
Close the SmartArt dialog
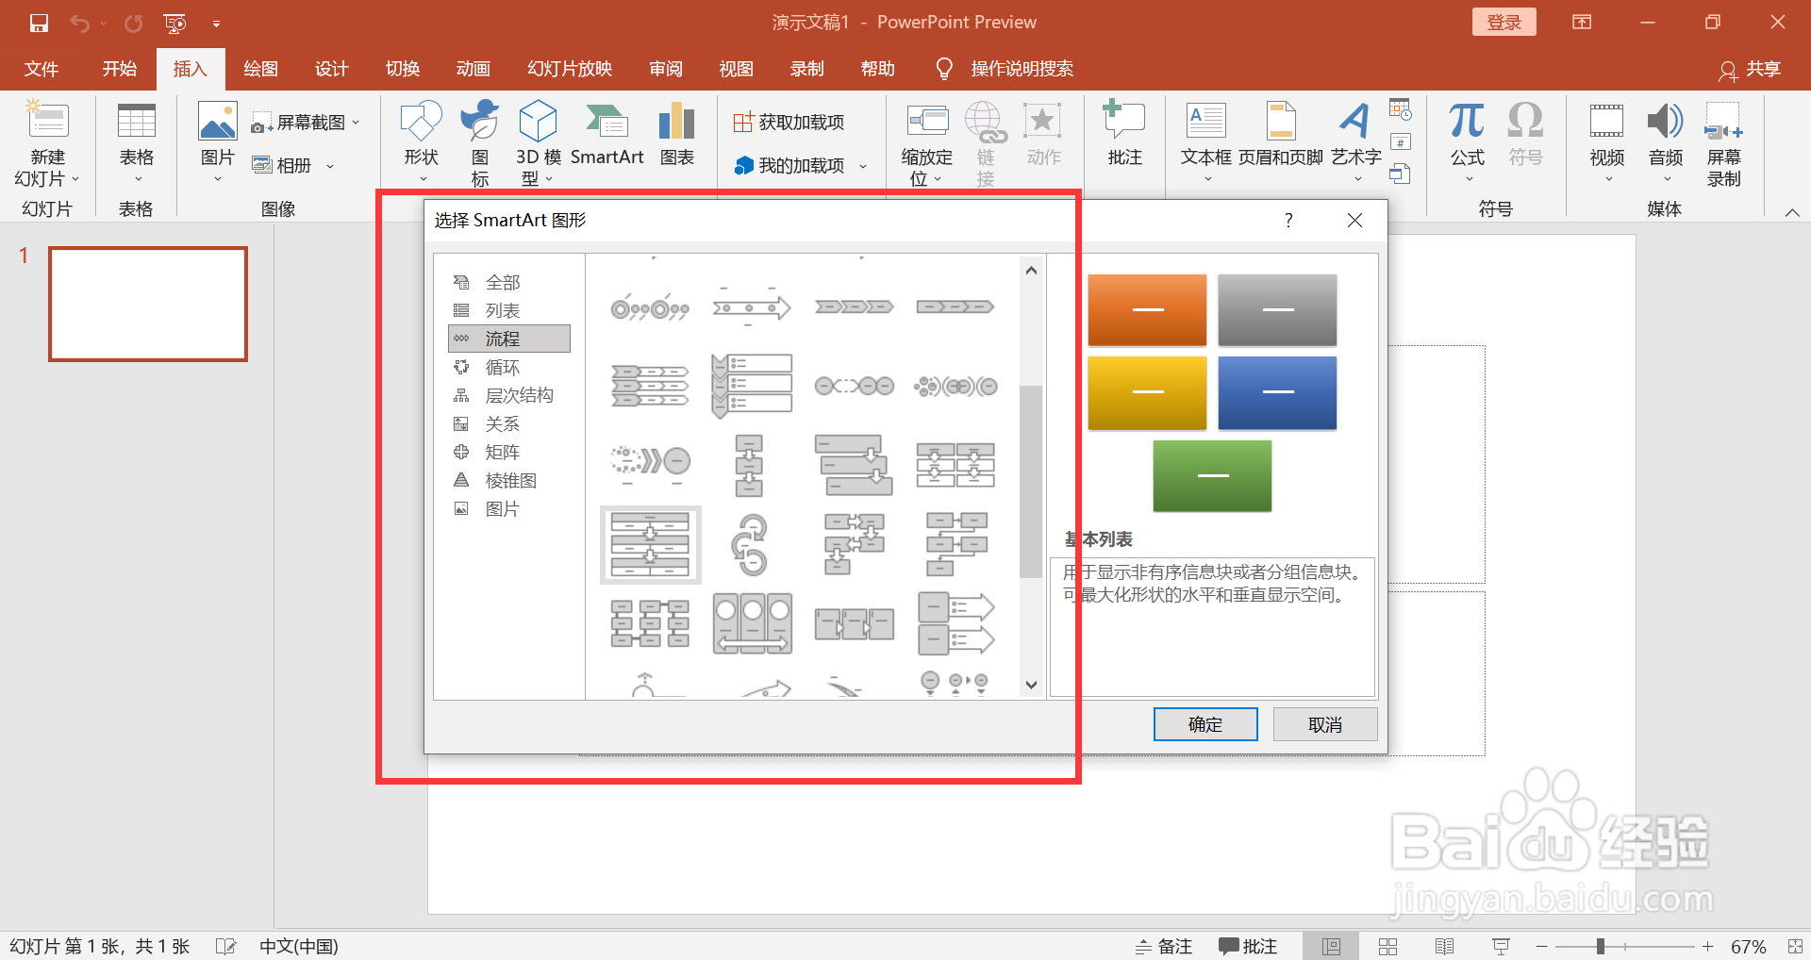tap(1354, 220)
